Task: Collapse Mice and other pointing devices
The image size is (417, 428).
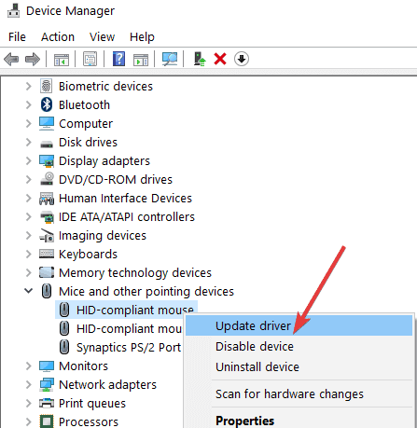Action: click(29, 291)
